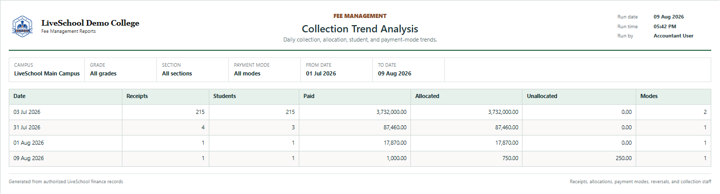Viewport: 720px width, 194px height.
Task: Click the paid amount 87,460.00
Action: [x=394, y=127]
